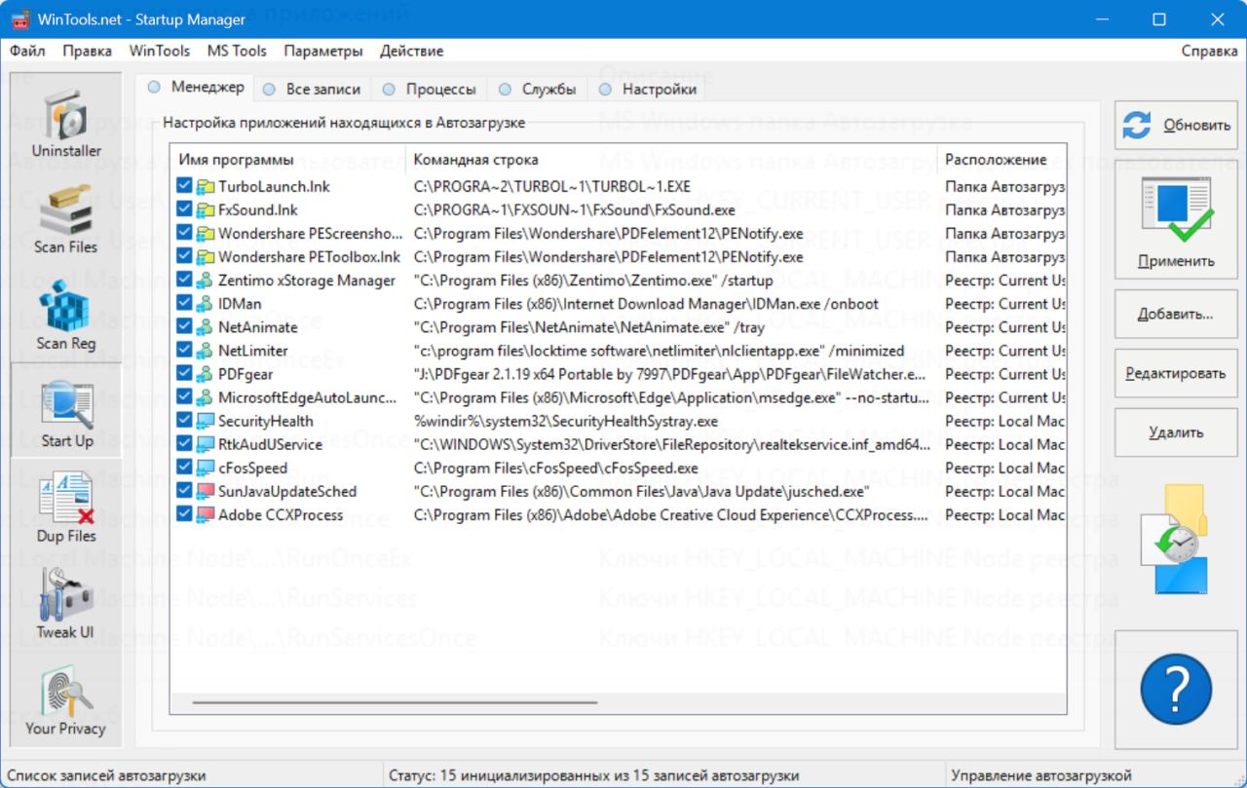Select the SunJavaUpdateSched row name

click(x=287, y=492)
